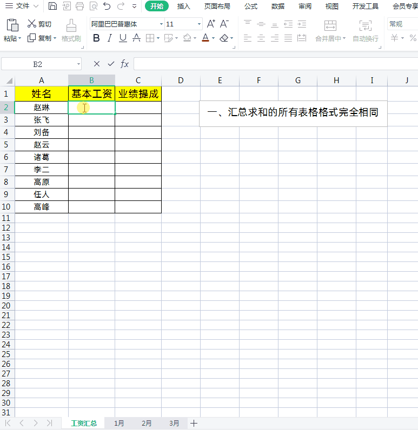Cut selection with scissors icon
This screenshot has width=418, height=430.
[32, 24]
